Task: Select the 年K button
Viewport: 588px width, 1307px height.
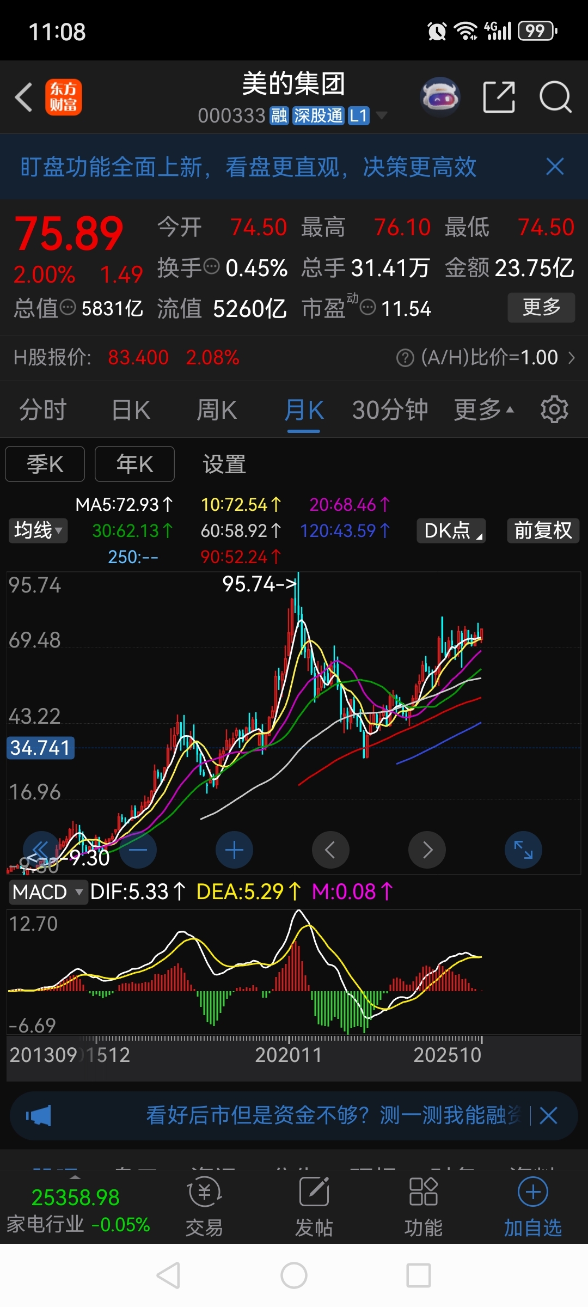Action: (x=134, y=464)
